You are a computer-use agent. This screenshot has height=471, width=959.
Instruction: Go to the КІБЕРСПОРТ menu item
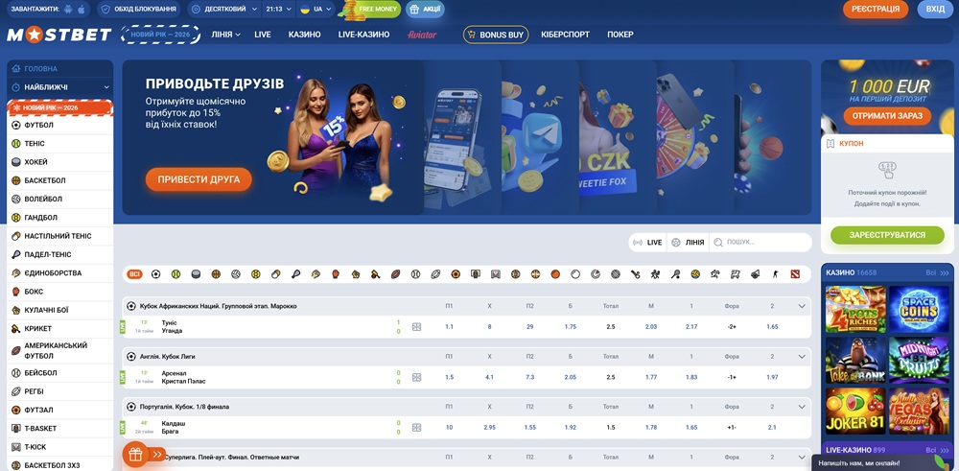click(566, 35)
